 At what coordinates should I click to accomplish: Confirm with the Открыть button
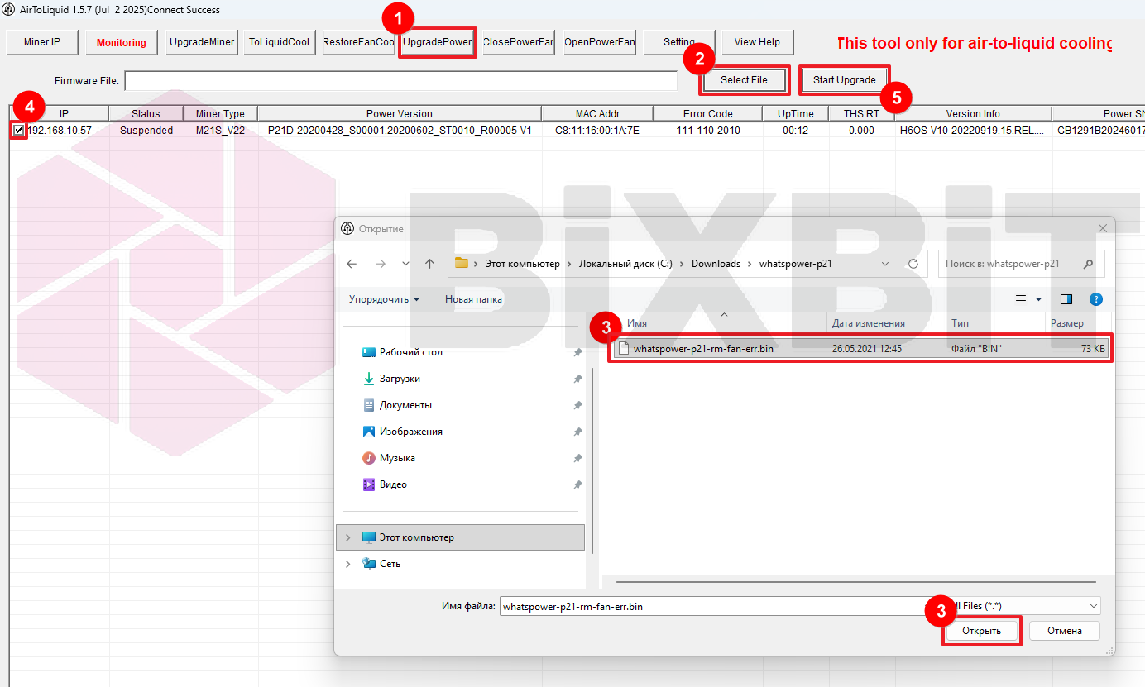pyautogui.click(x=981, y=631)
